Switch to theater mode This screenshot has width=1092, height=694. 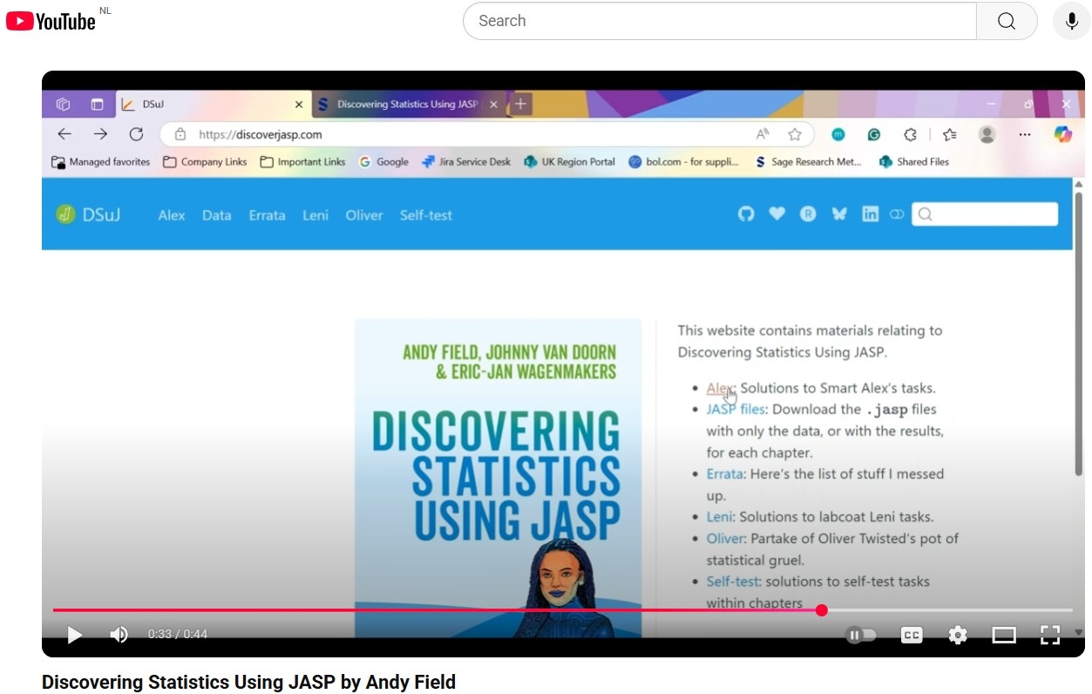(x=1004, y=635)
